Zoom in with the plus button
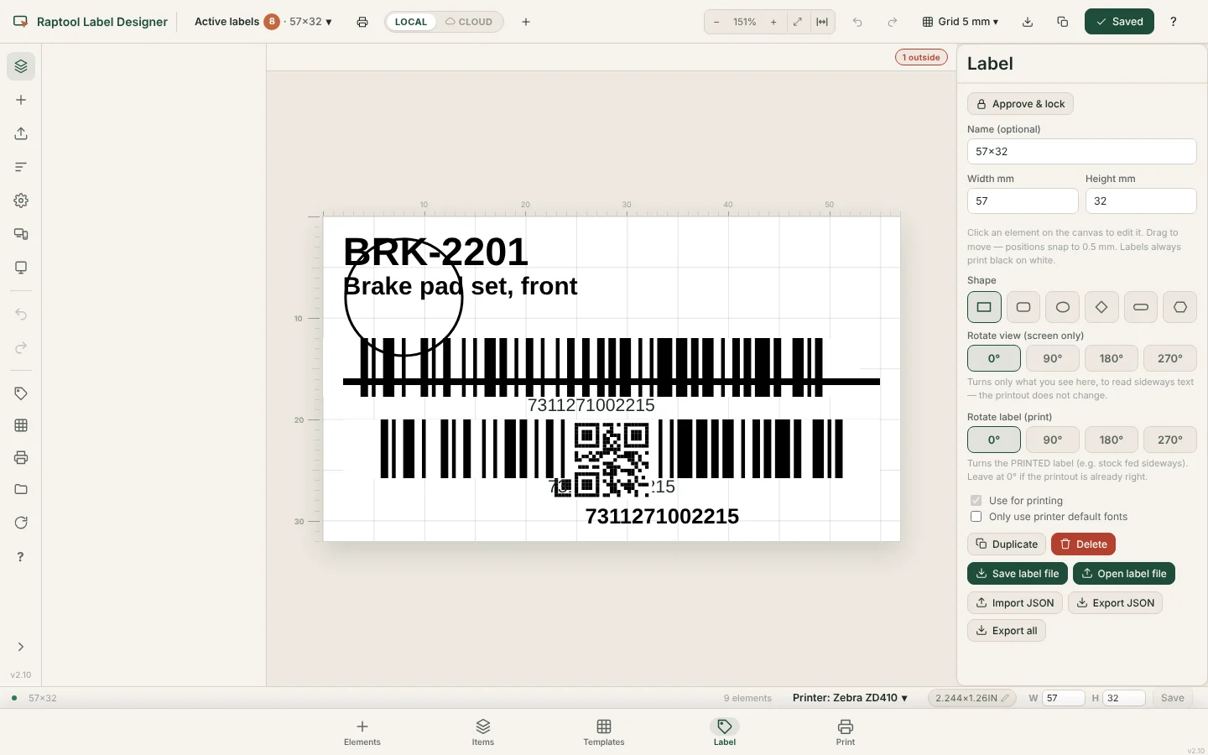The image size is (1208, 755). 773,22
